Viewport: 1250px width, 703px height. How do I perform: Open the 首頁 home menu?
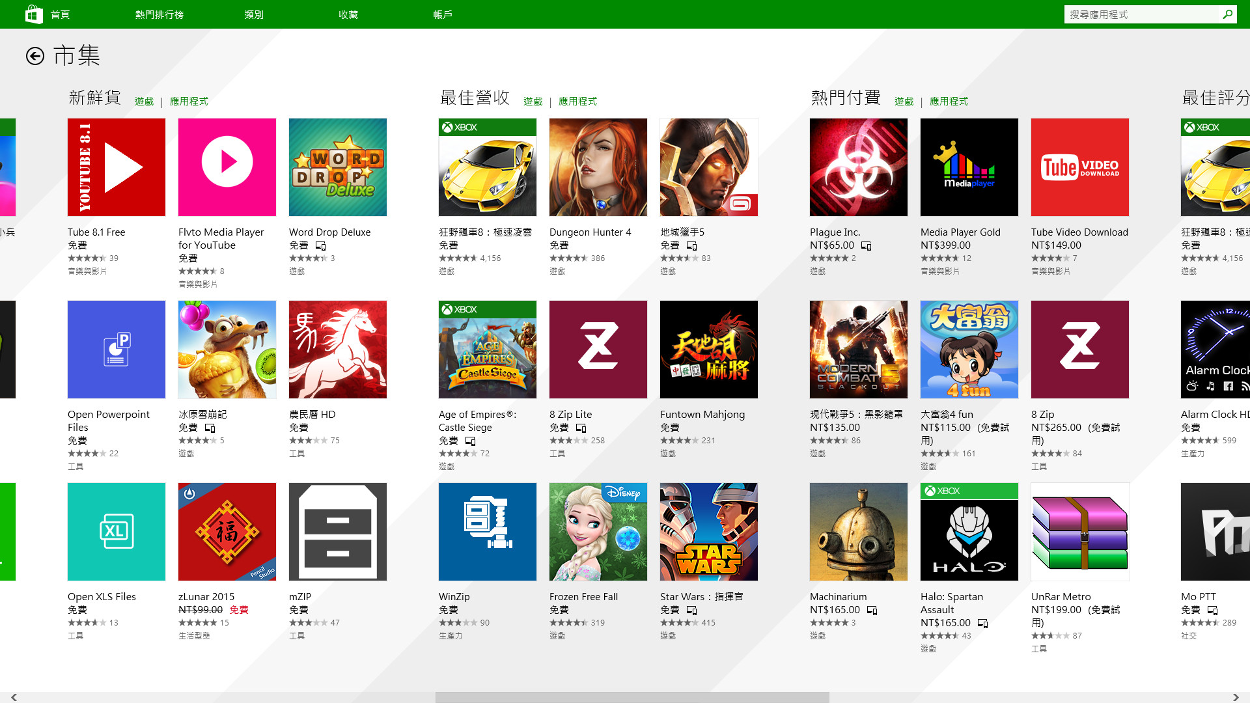pos(60,14)
